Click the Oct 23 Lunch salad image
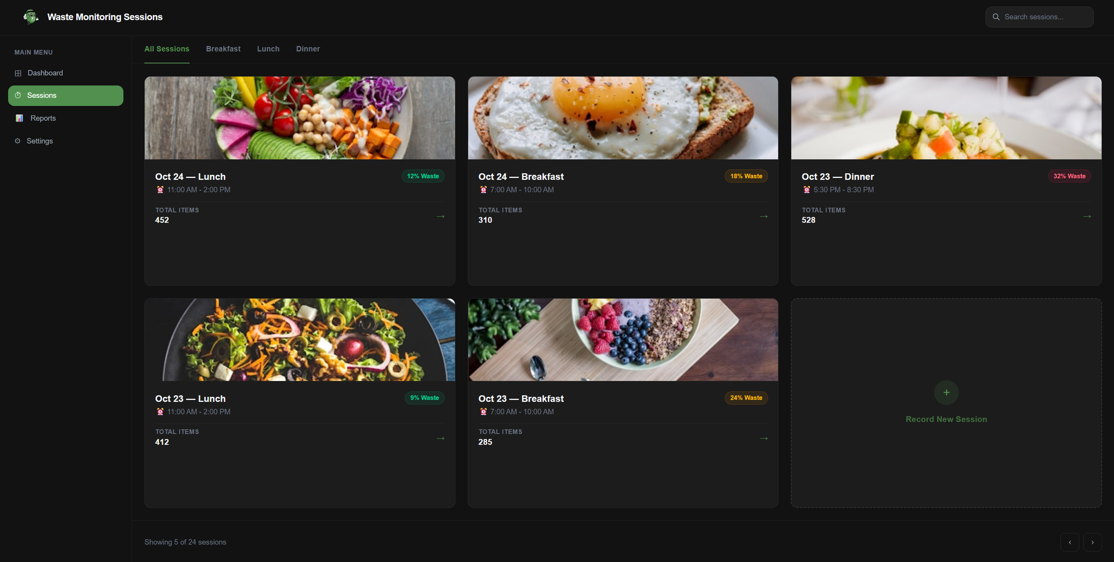The image size is (1114, 562). 299,340
